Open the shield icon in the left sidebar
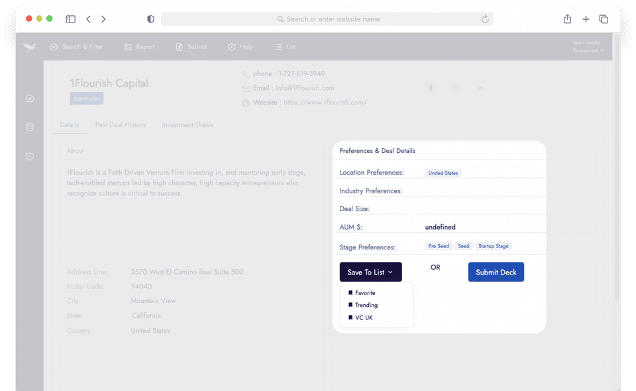Screen dimensions: 636x391 [30, 156]
